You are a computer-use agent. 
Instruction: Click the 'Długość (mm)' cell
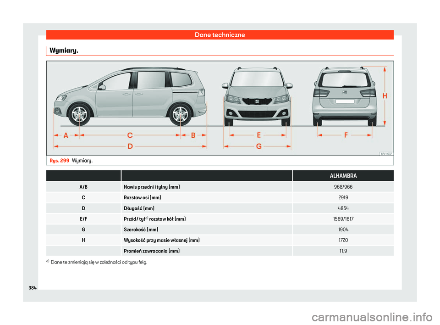207,208
